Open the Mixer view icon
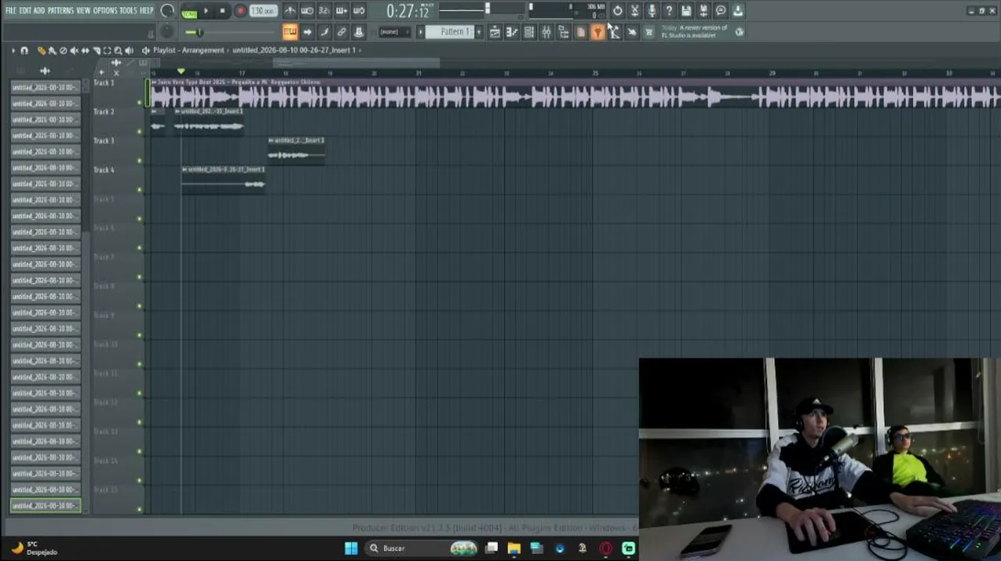The width and height of the screenshot is (1001, 561). coord(546,32)
